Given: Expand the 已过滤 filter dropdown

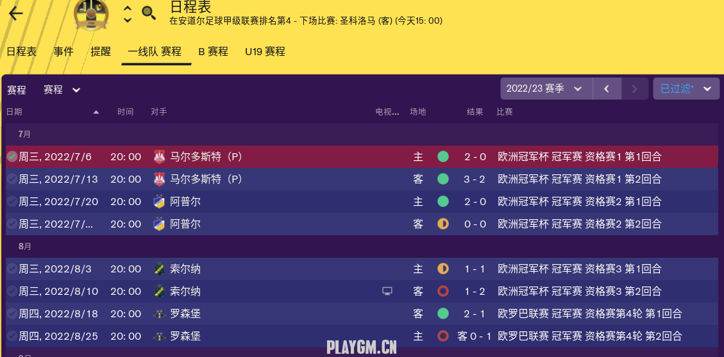Looking at the screenshot, I should (686, 88).
